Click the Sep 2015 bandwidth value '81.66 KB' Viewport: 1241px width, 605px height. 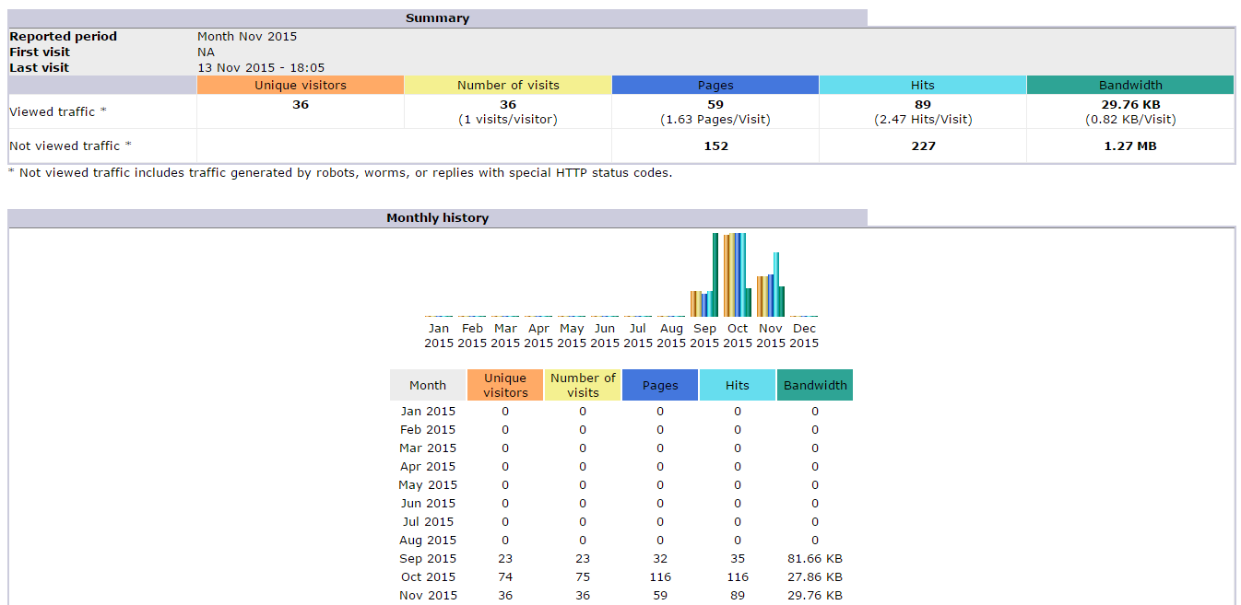(815, 559)
